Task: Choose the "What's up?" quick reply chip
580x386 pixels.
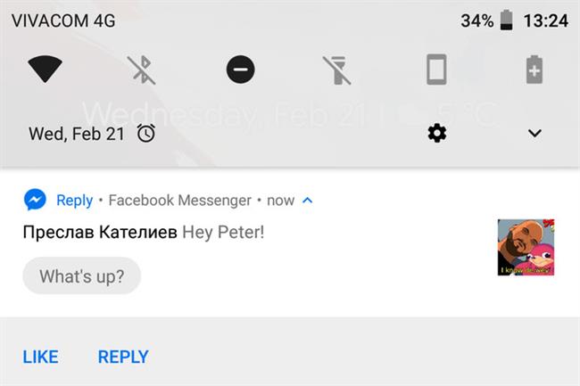Action: (82, 276)
